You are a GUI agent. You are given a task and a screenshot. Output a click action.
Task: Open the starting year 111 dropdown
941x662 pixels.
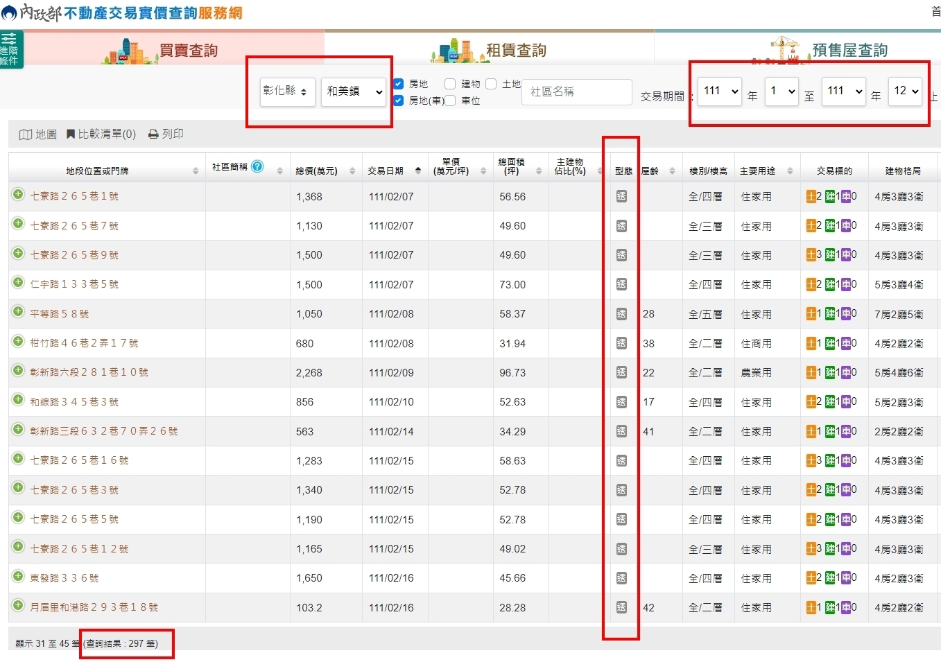pyautogui.click(x=719, y=91)
